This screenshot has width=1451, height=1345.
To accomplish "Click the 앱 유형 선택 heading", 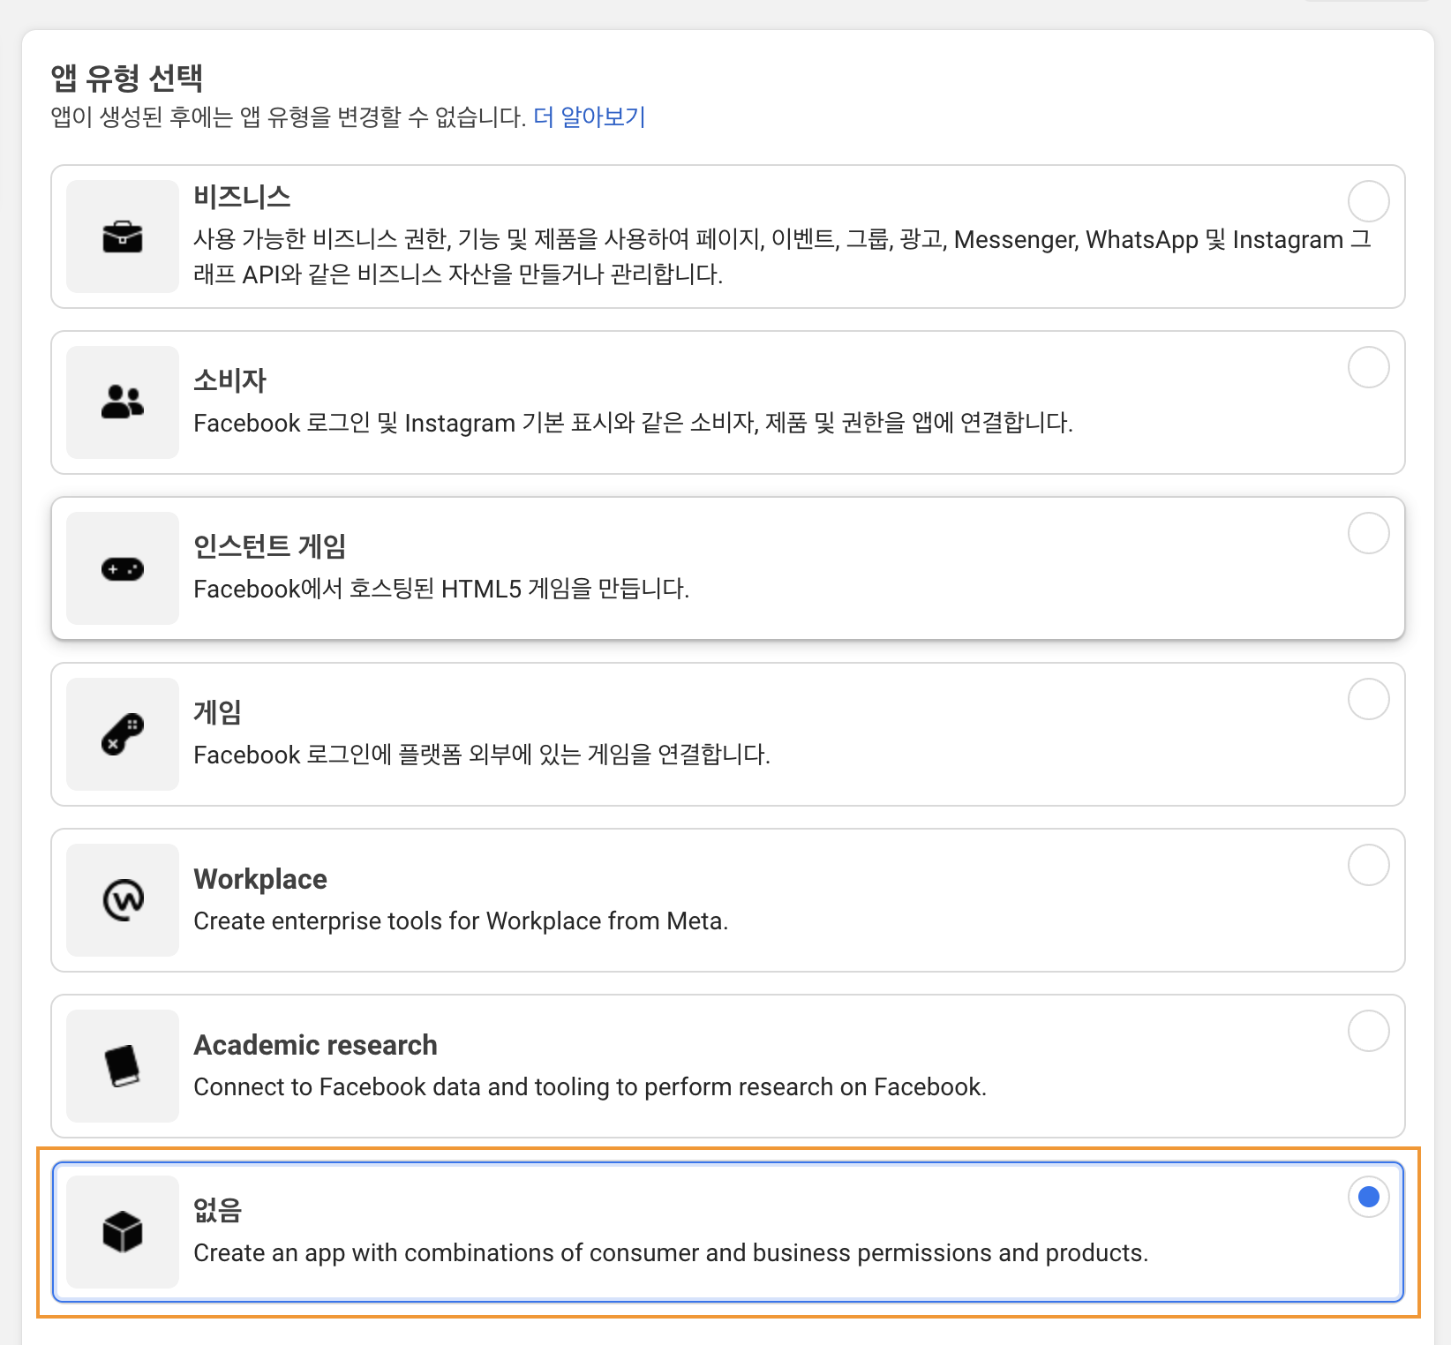I will coord(127,78).
